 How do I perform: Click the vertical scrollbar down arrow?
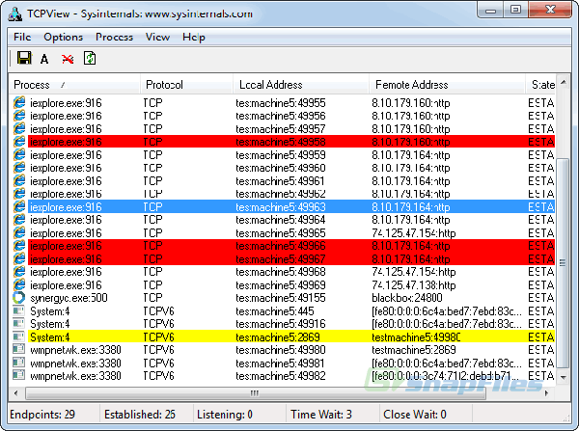(564, 378)
